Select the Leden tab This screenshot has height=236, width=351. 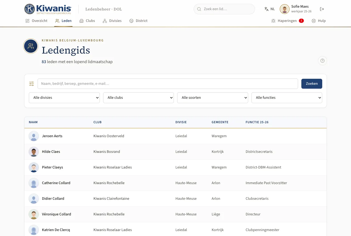coord(63,21)
